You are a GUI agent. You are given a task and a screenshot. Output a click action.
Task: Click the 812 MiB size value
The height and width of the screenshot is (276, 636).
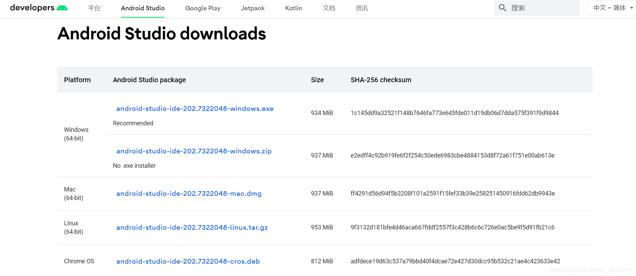322,261
